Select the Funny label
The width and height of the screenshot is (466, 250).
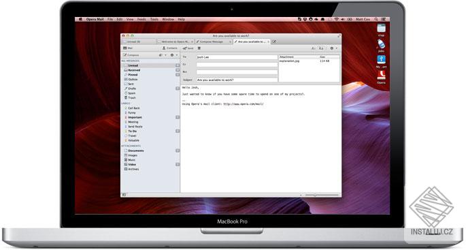(x=150, y=113)
